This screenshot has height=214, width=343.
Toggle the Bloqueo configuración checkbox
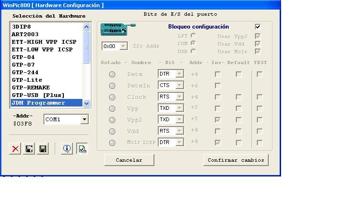[x=258, y=27]
